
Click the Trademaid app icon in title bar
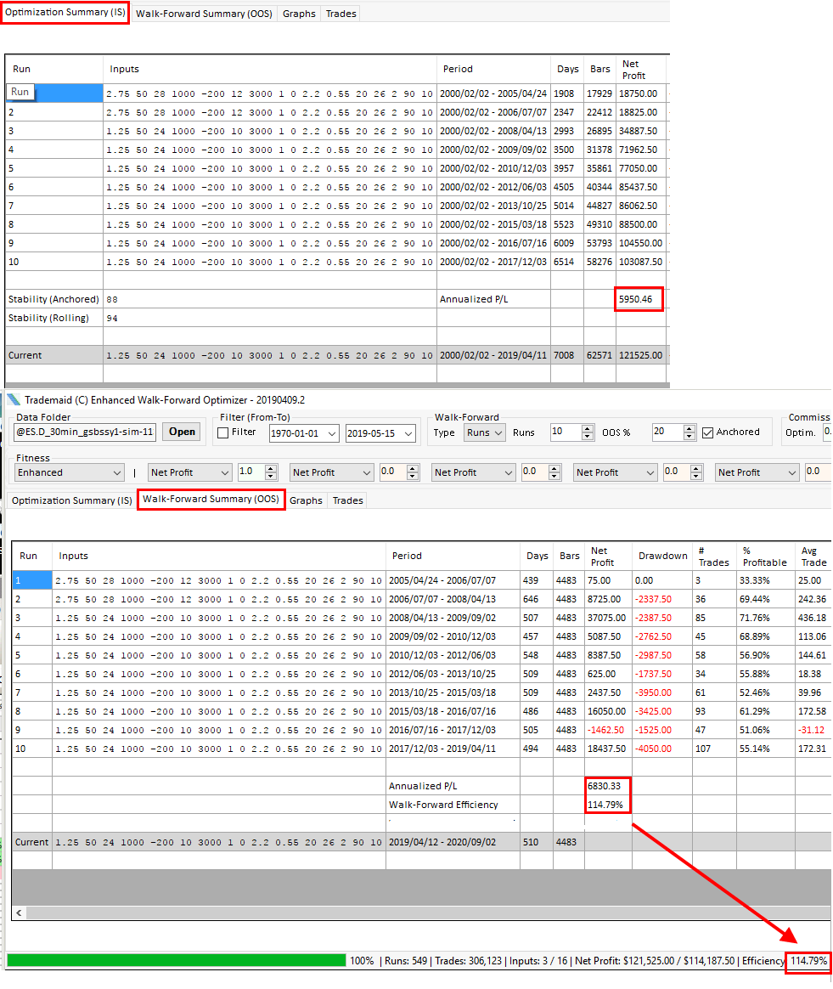pos(13,399)
